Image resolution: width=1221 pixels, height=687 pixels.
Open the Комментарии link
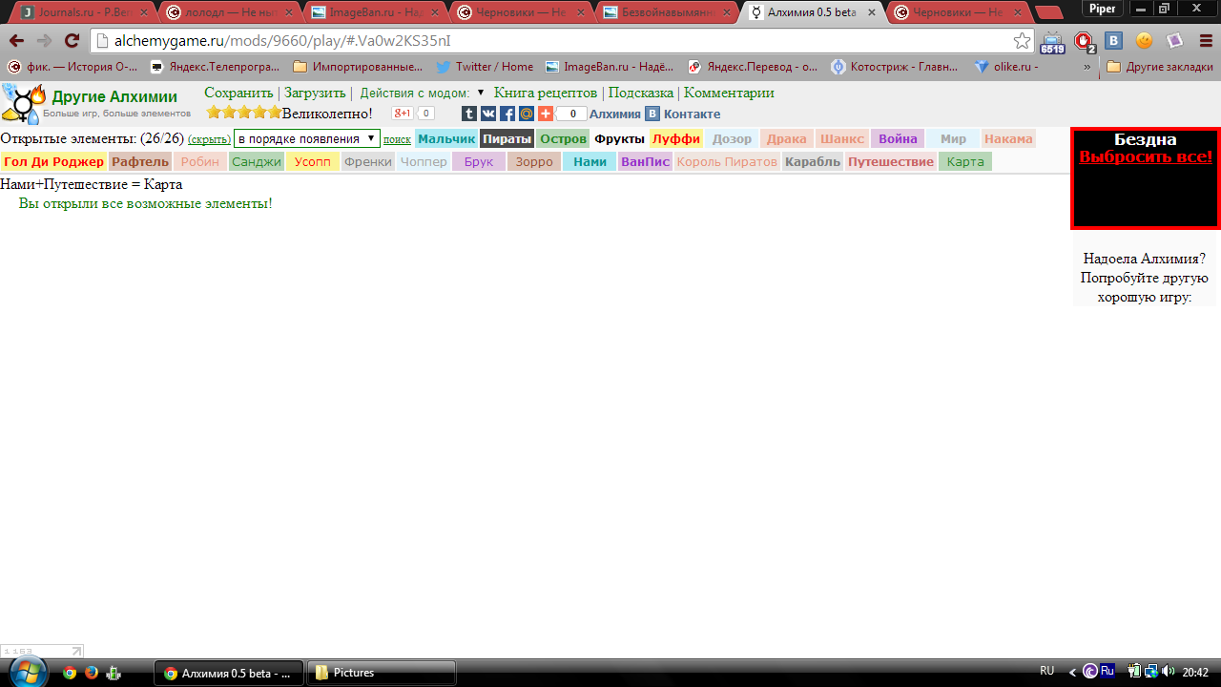tap(729, 93)
